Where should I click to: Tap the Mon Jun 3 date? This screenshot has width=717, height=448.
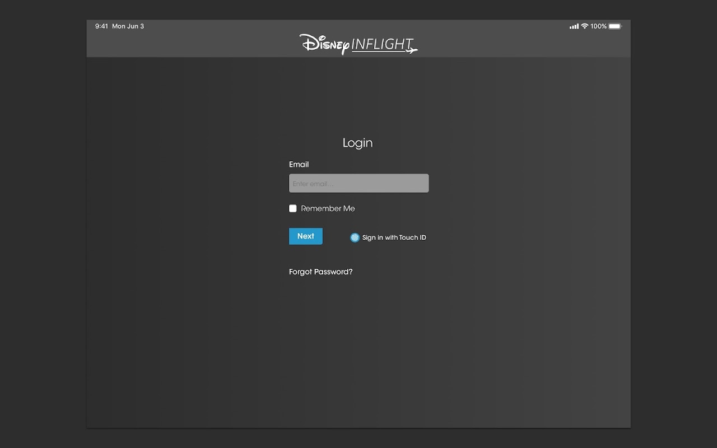[x=128, y=26]
